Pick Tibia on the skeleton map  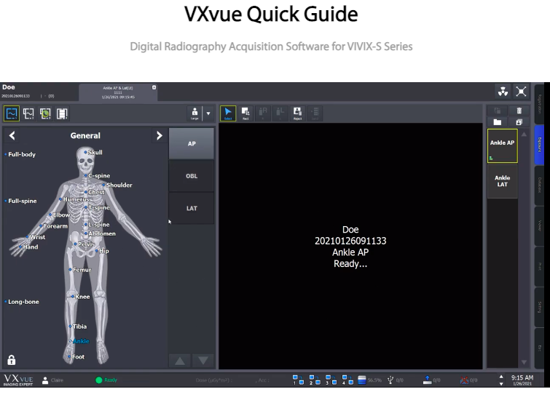point(78,326)
